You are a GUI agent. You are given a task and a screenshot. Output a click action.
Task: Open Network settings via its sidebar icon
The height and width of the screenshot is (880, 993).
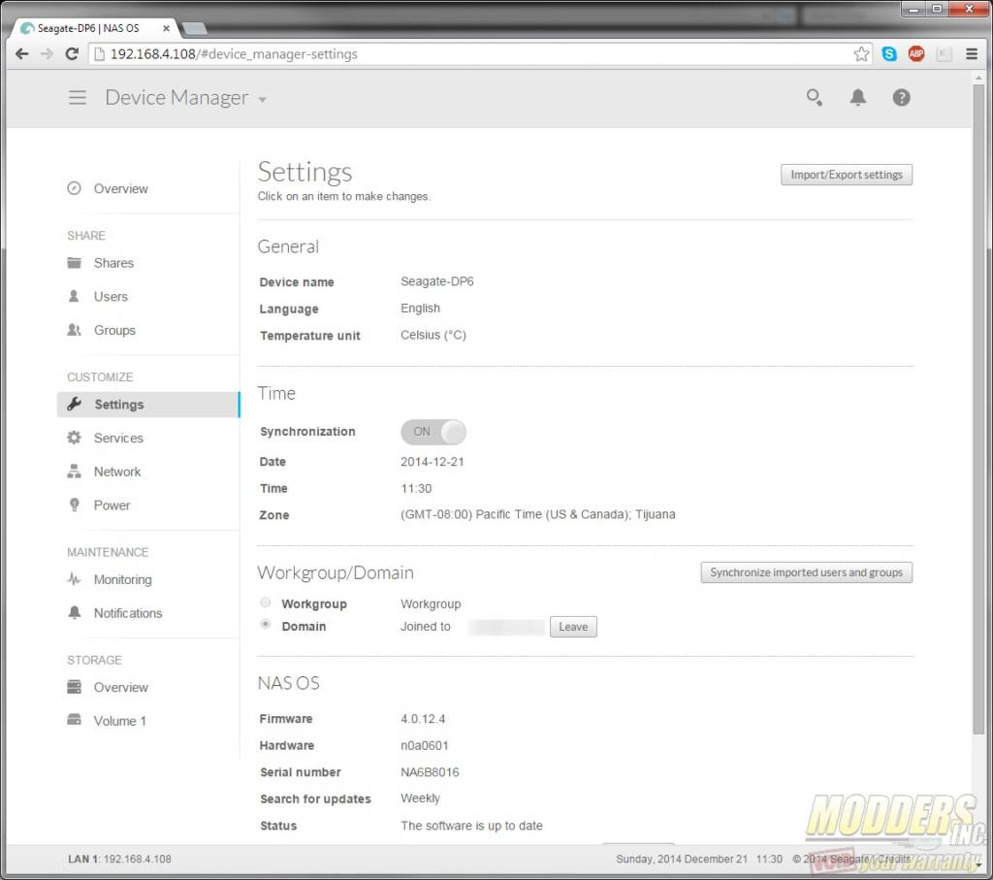(x=74, y=472)
